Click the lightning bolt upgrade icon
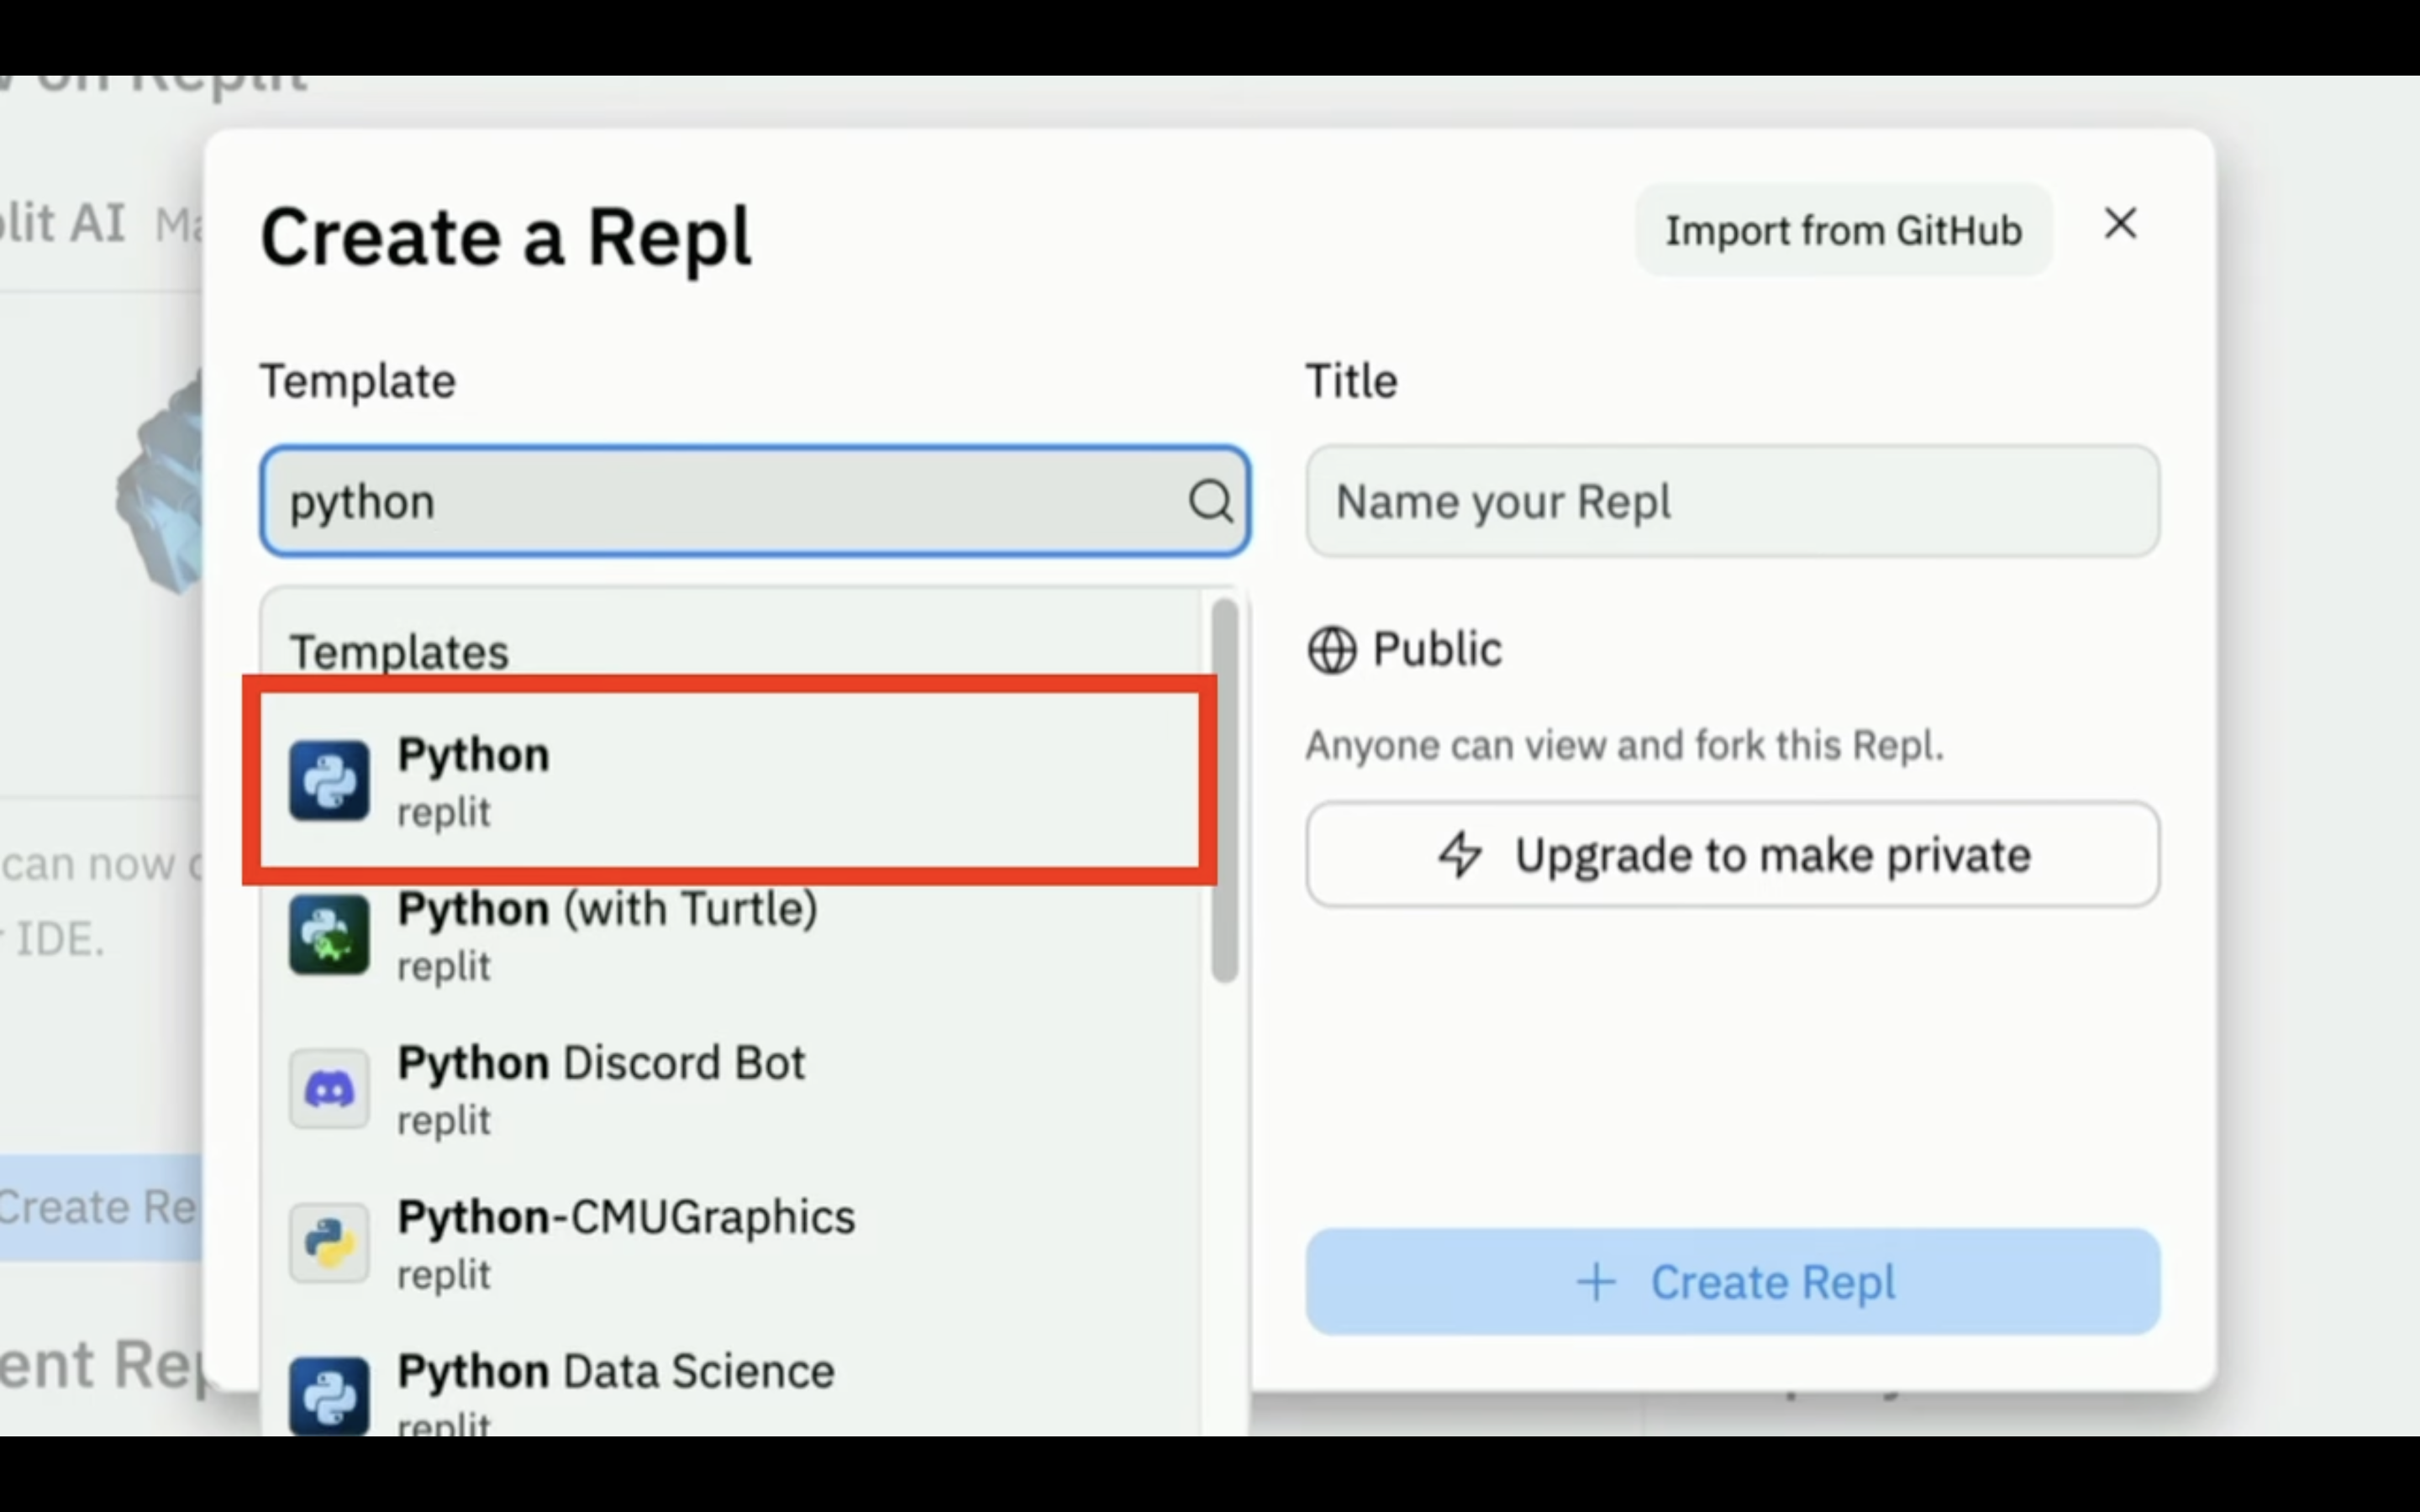This screenshot has width=2420, height=1512. [1460, 855]
